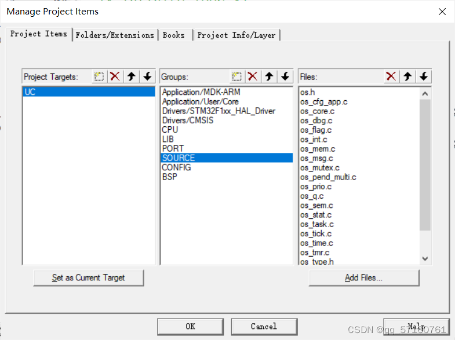Delete the selected project target
The image size is (455, 340).
point(115,76)
